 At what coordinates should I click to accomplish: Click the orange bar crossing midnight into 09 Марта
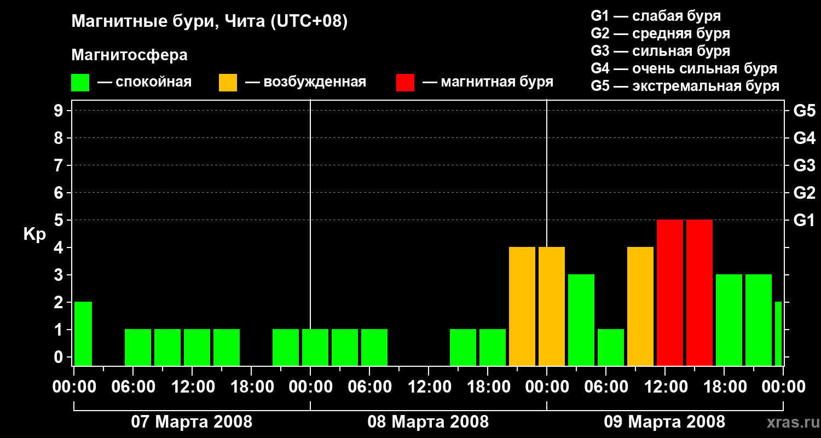click(x=552, y=306)
